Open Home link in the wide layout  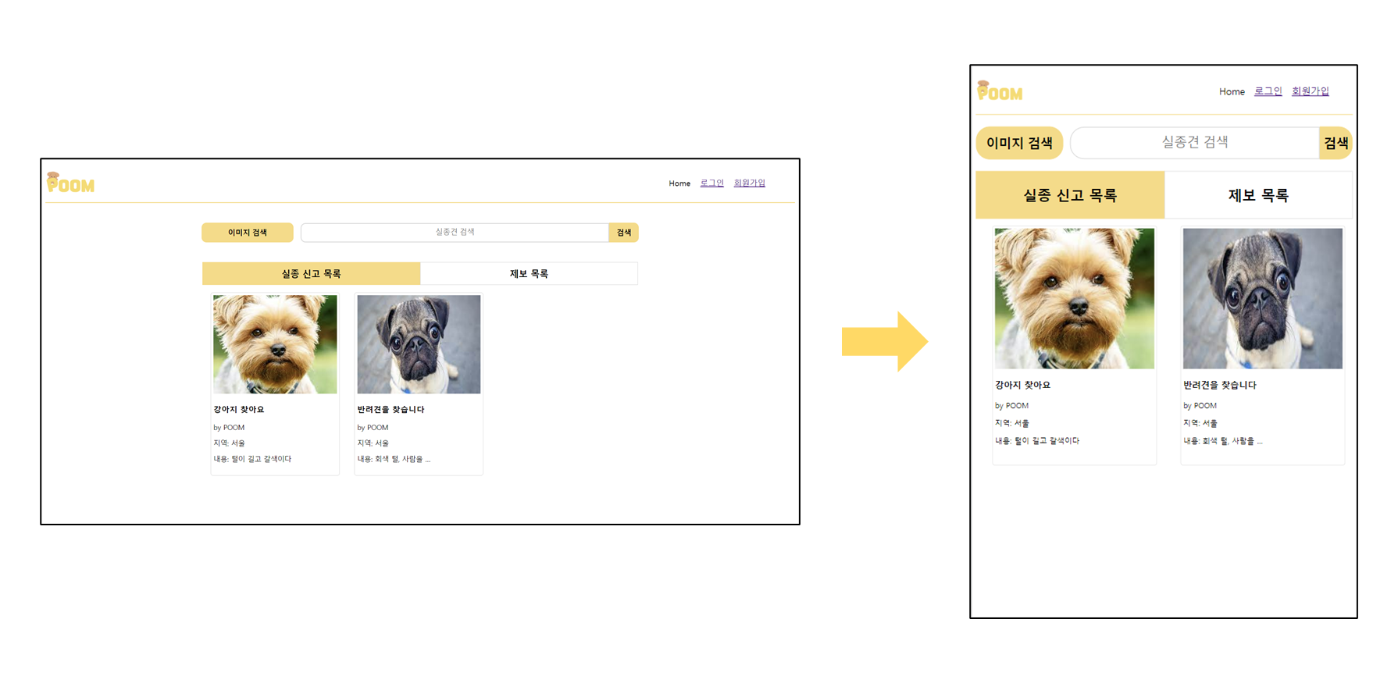click(x=679, y=183)
